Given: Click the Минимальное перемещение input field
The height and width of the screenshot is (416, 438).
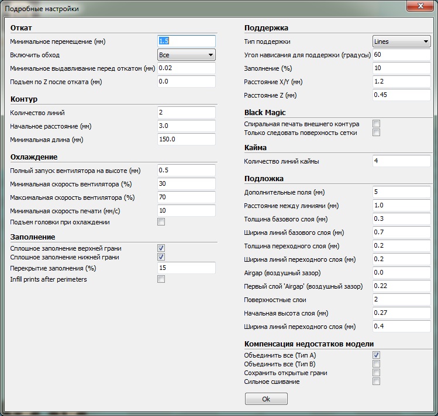Looking at the screenshot, I should [x=187, y=41].
